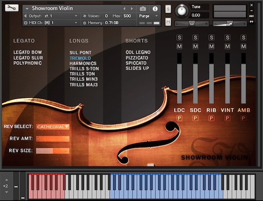Image resolution: width=263 pixels, height=201 pixels.
Task: Select SPICCATO articulation
Action: click(x=136, y=63)
